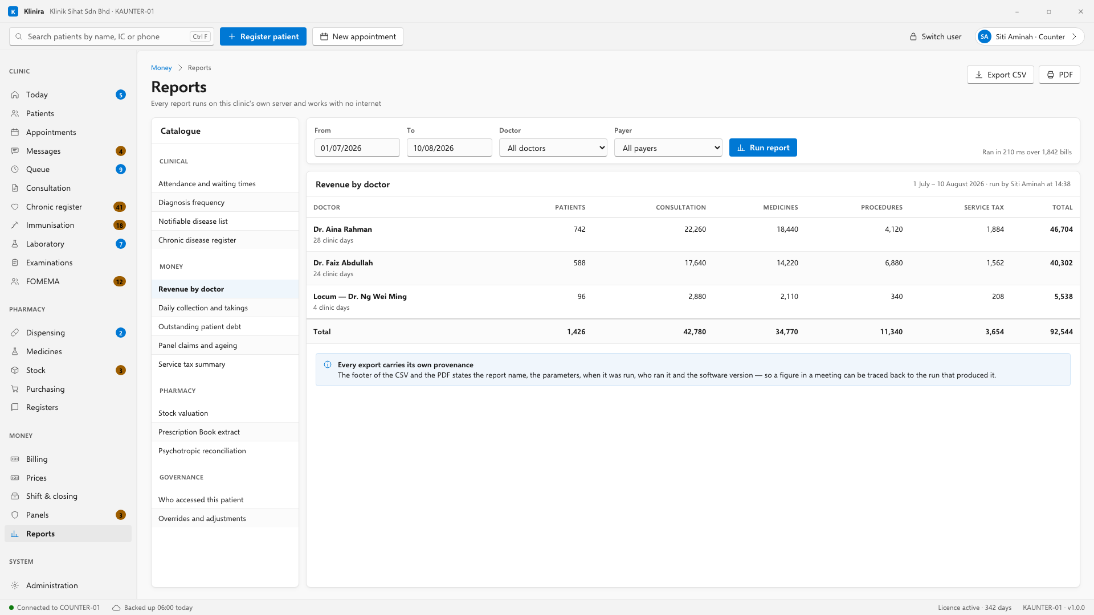Screen dimensions: 1094x615
Task: Click the Queue clock icon
Action: pyautogui.click(x=15, y=169)
